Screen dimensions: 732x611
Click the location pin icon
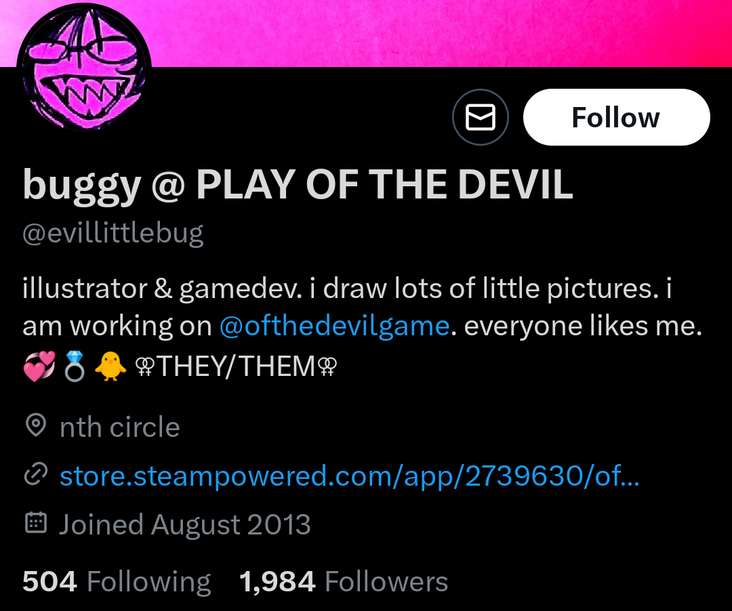coord(36,425)
